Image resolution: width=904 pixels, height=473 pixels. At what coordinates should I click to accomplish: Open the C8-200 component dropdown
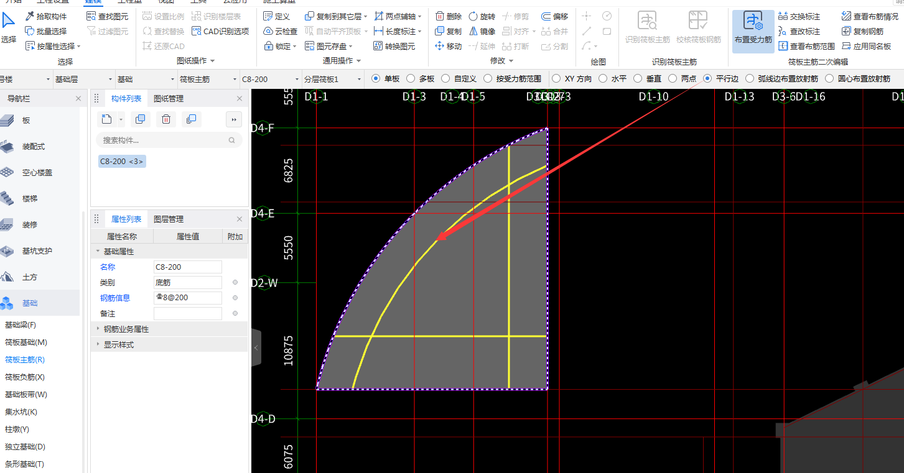(271, 79)
